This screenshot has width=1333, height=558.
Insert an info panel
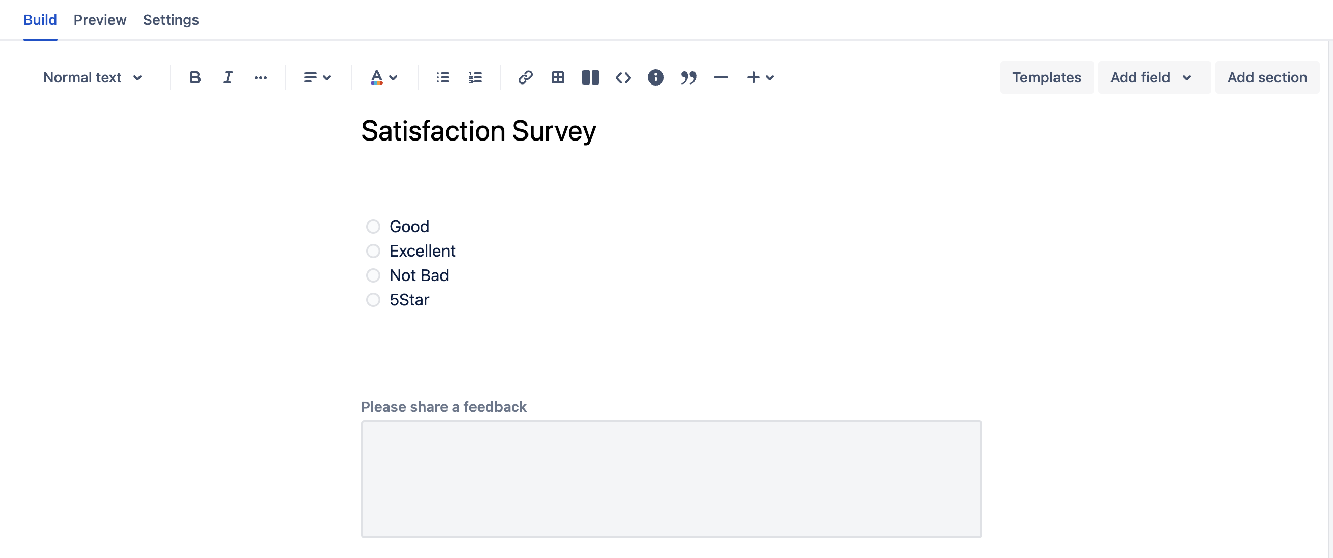click(655, 78)
